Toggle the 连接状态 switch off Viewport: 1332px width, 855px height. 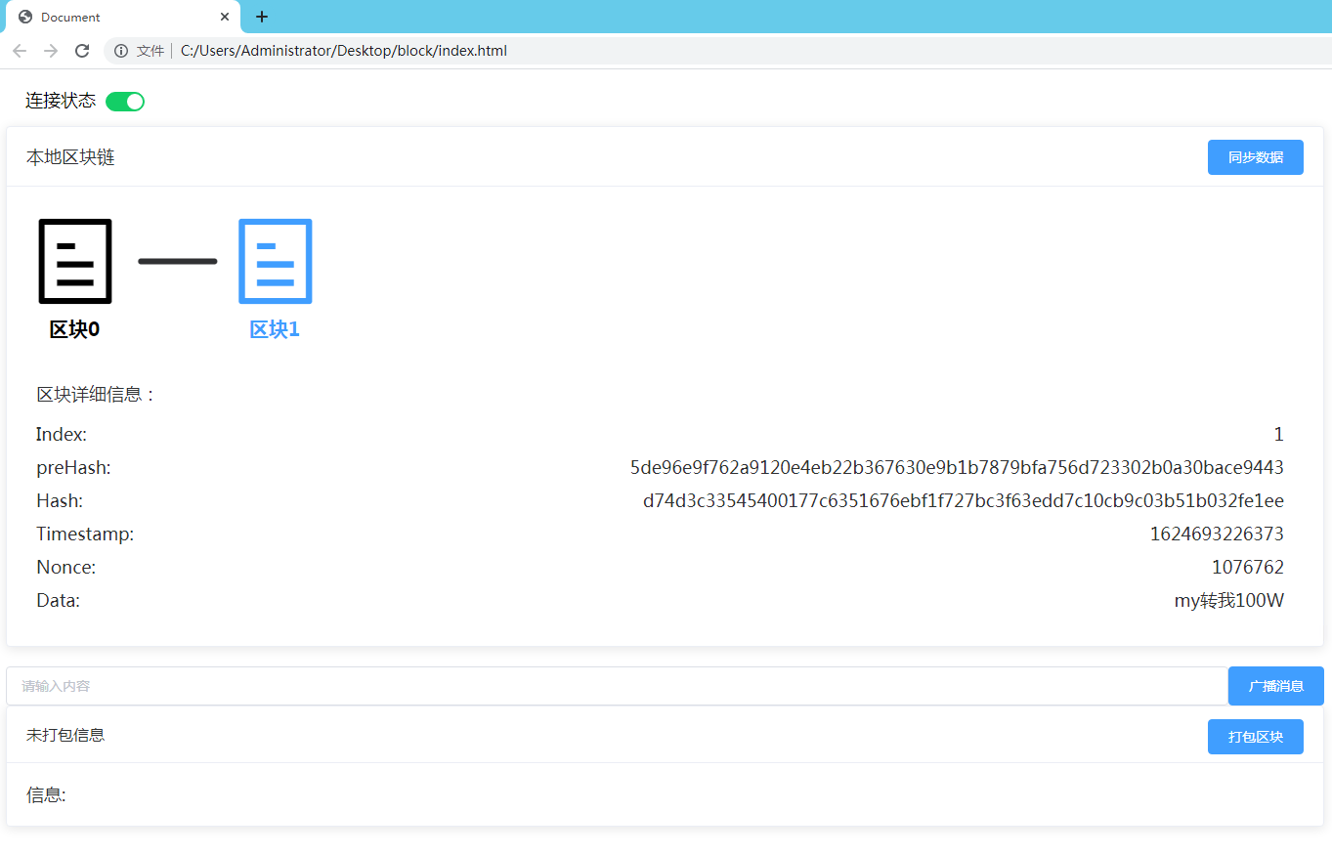pos(124,101)
